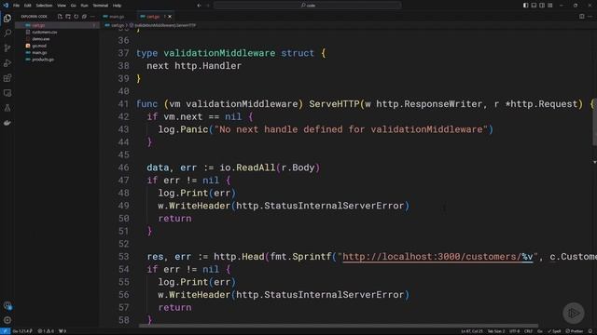Open the Extensions view
Viewport: 597px width, 335px height.
7,78
